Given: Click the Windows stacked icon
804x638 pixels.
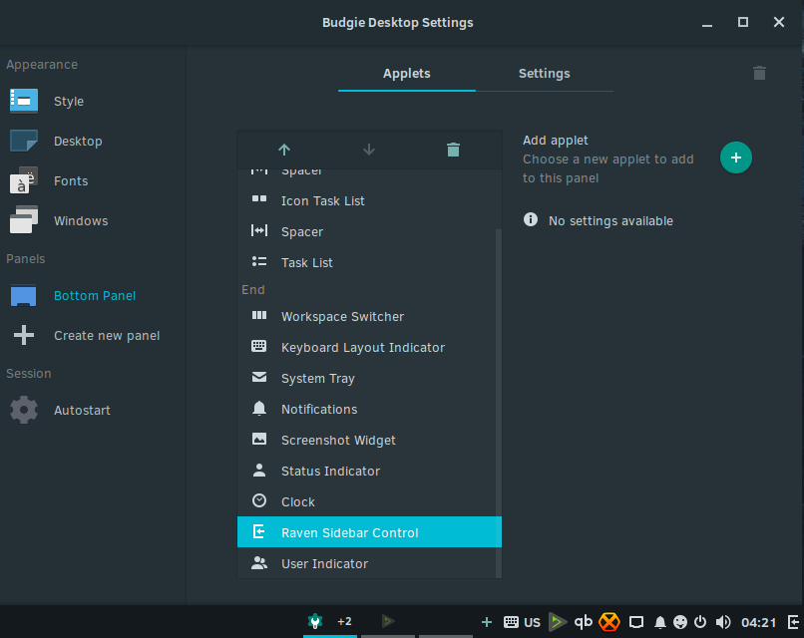Looking at the screenshot, I should [x=24, y=220].
